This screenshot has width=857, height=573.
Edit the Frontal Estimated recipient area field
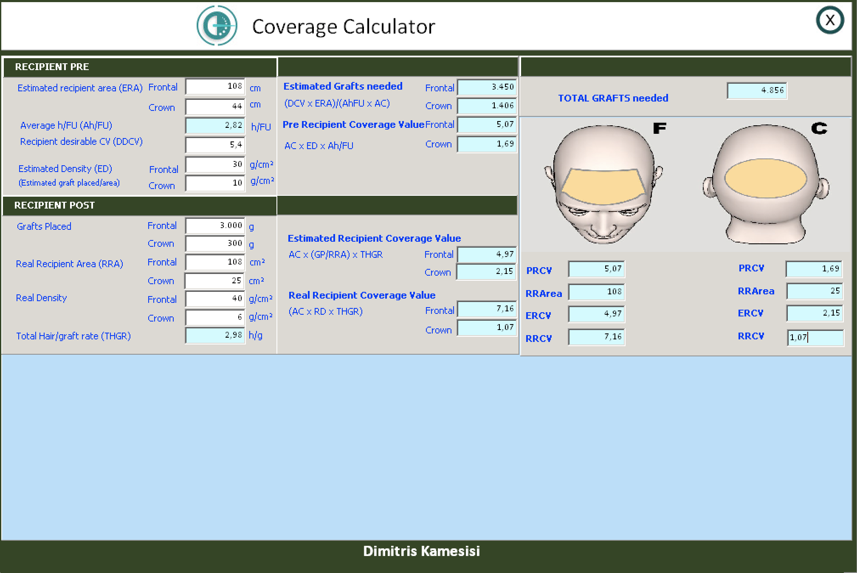point(215,86)
